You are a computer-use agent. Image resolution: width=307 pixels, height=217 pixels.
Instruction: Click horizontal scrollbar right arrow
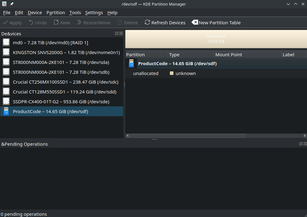[x=305, y=136]
